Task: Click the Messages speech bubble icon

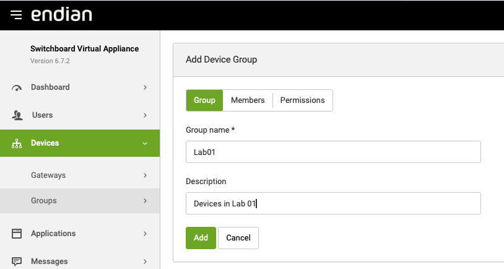Action: pos(17,262)
